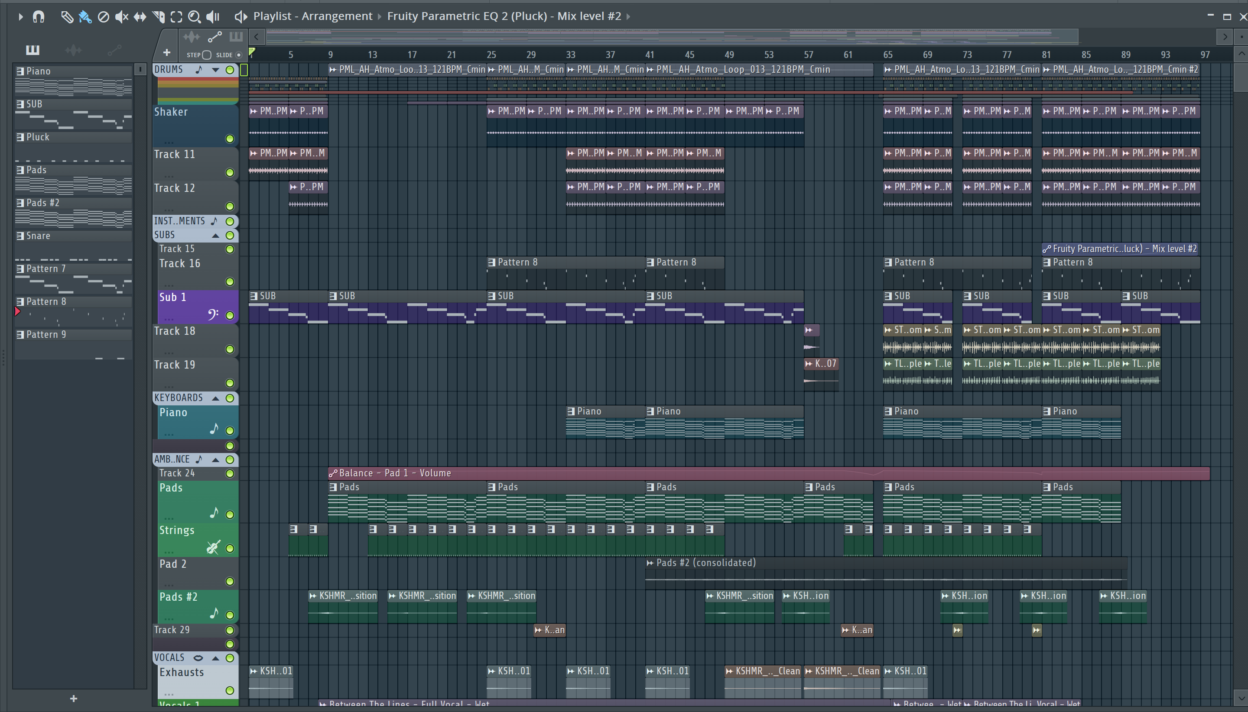Screen dimensions: 1248x712
Task: Click the plus button beside STEP
Action: [166, 52]
